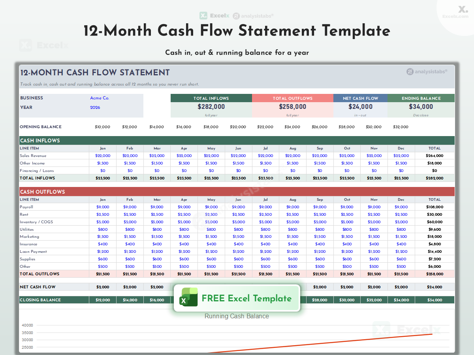Click the OPENING BALANCE row label
The width and height of the screenshot is (474, 355).
(41, 127)
